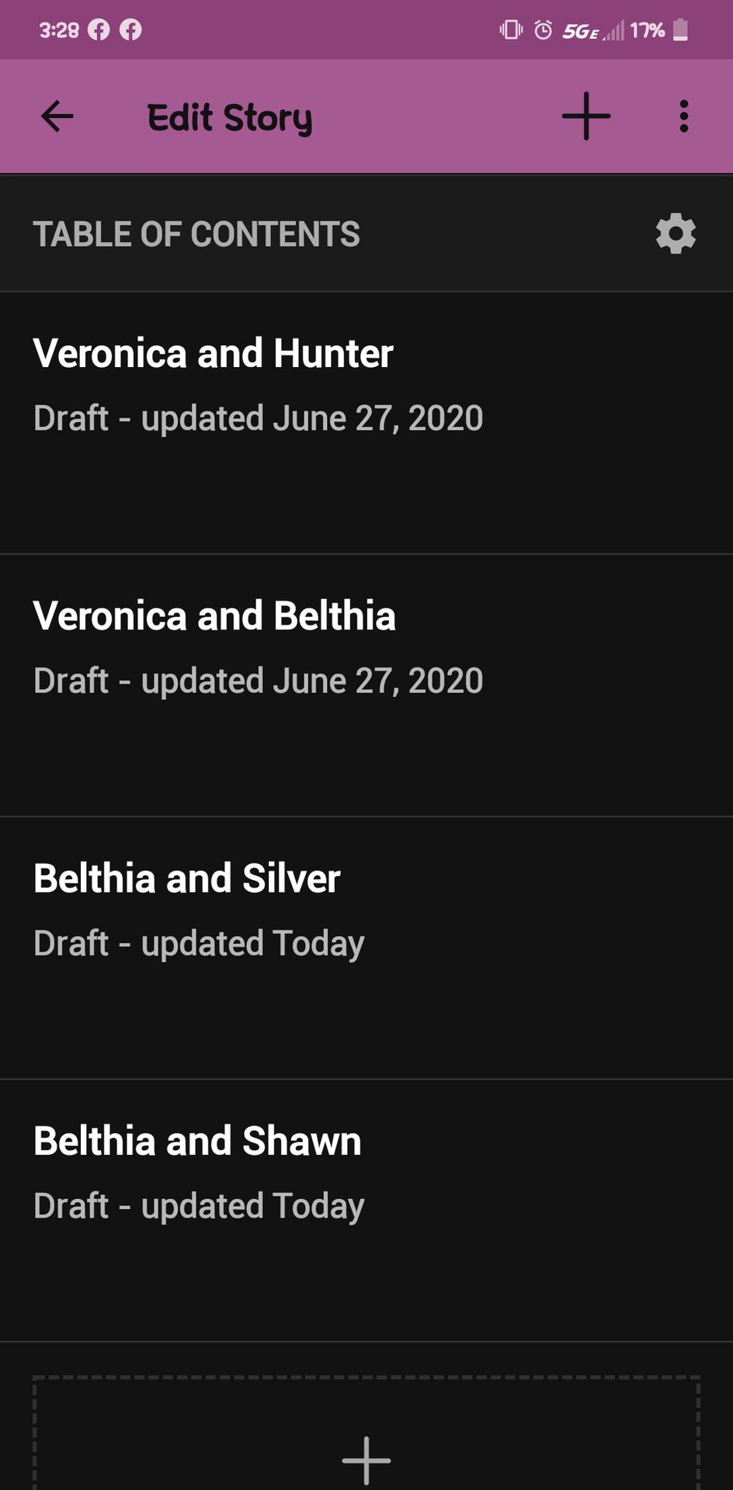Add new part via dashed box plus
The width and height of the screenshot is (733, 1490).
click(366, 1459)
